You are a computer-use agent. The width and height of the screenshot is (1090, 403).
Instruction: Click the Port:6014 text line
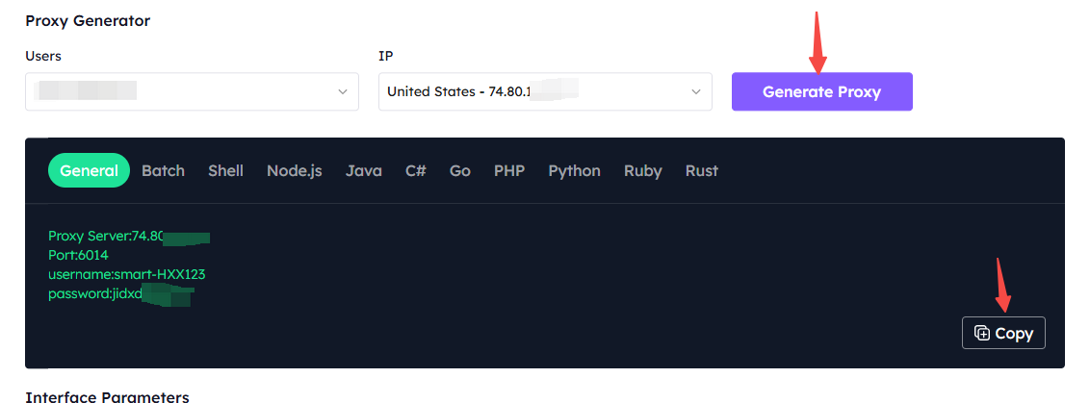(x=78, y=255)
